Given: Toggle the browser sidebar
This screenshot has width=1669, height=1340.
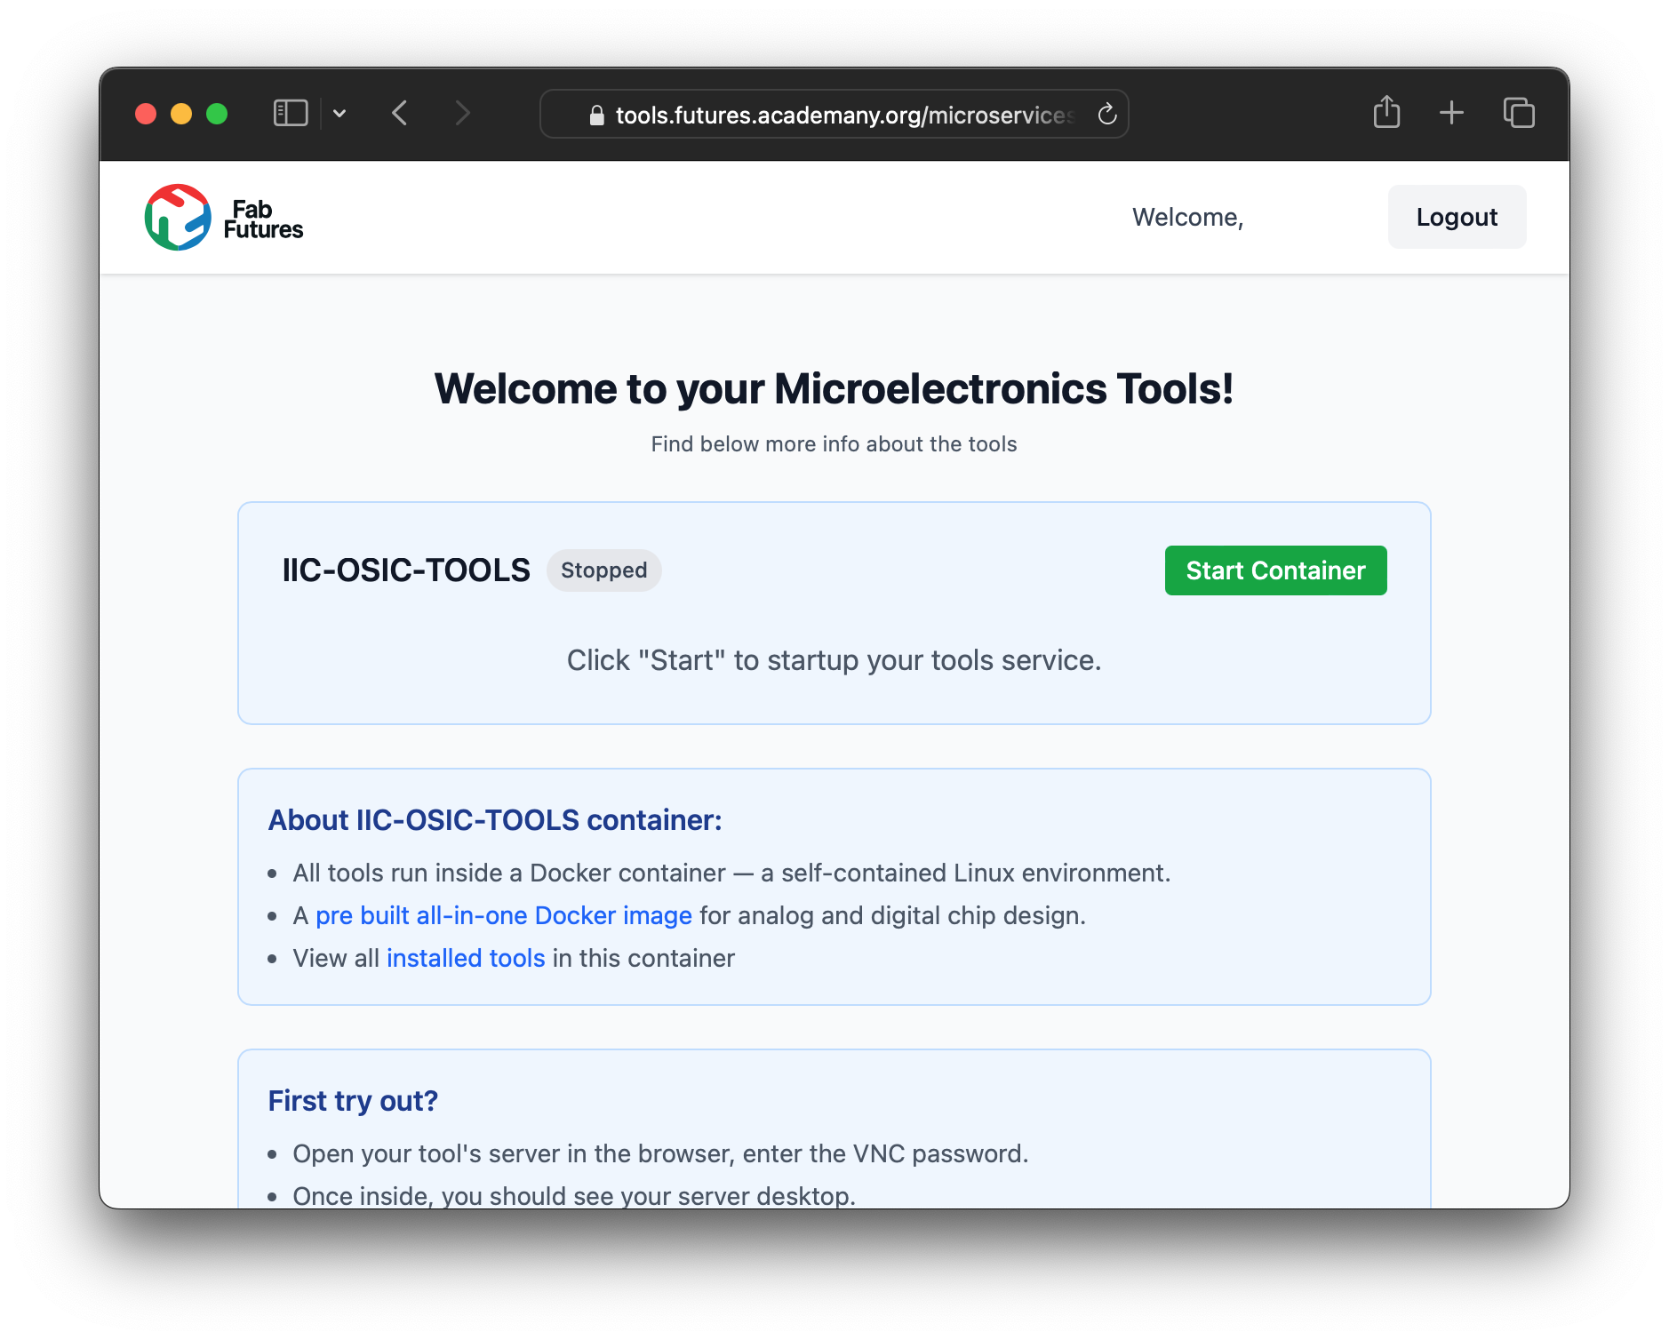Looking at the screenshot, I should click(290, 113).
